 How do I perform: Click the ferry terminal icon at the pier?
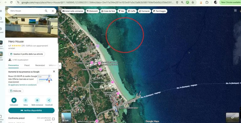click(135, 101)
